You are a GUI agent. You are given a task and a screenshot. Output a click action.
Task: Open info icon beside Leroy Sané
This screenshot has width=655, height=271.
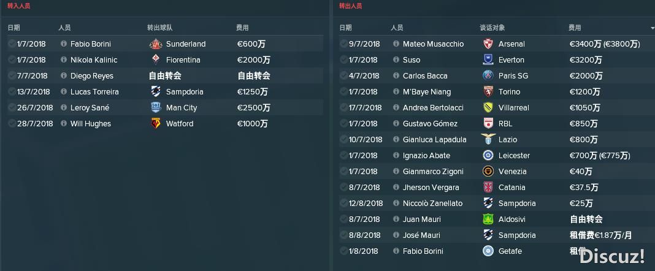point(64,107)
